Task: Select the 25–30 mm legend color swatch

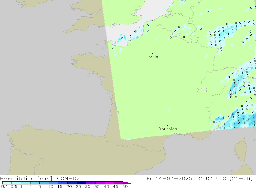Action: click(x=81, y=183)
